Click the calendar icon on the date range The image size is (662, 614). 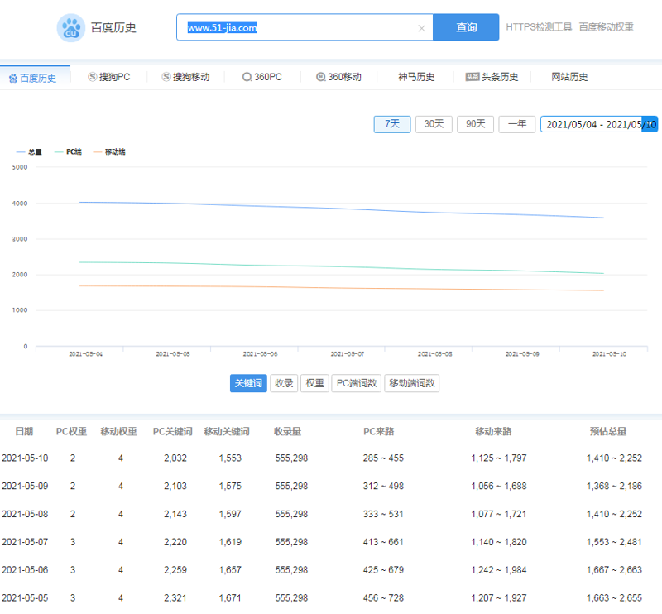(650, 124)
